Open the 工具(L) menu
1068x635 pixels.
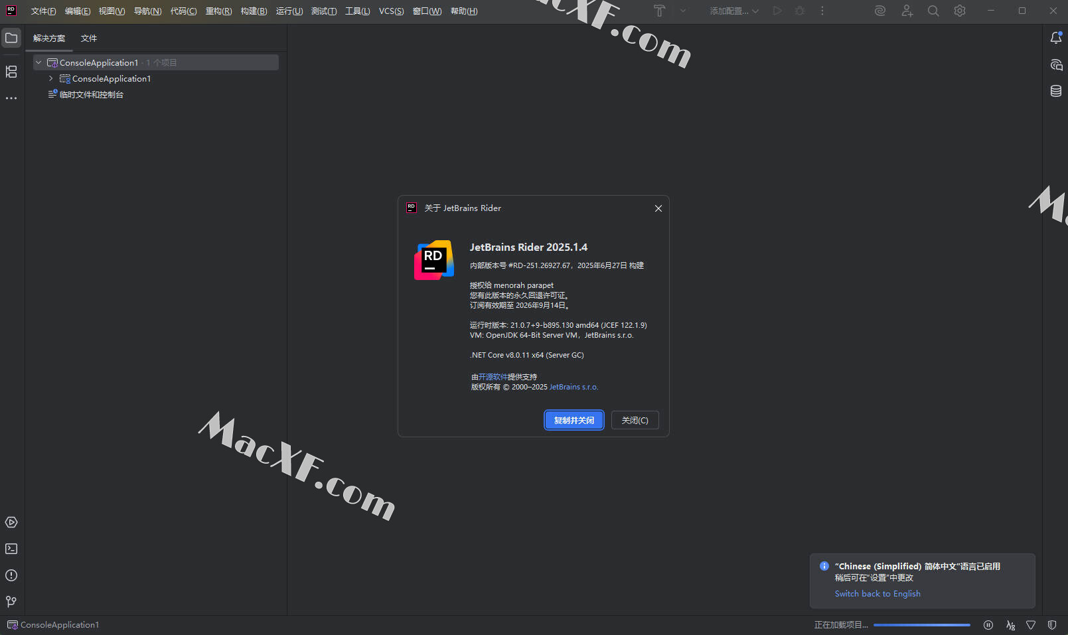(x=358, y=11)
